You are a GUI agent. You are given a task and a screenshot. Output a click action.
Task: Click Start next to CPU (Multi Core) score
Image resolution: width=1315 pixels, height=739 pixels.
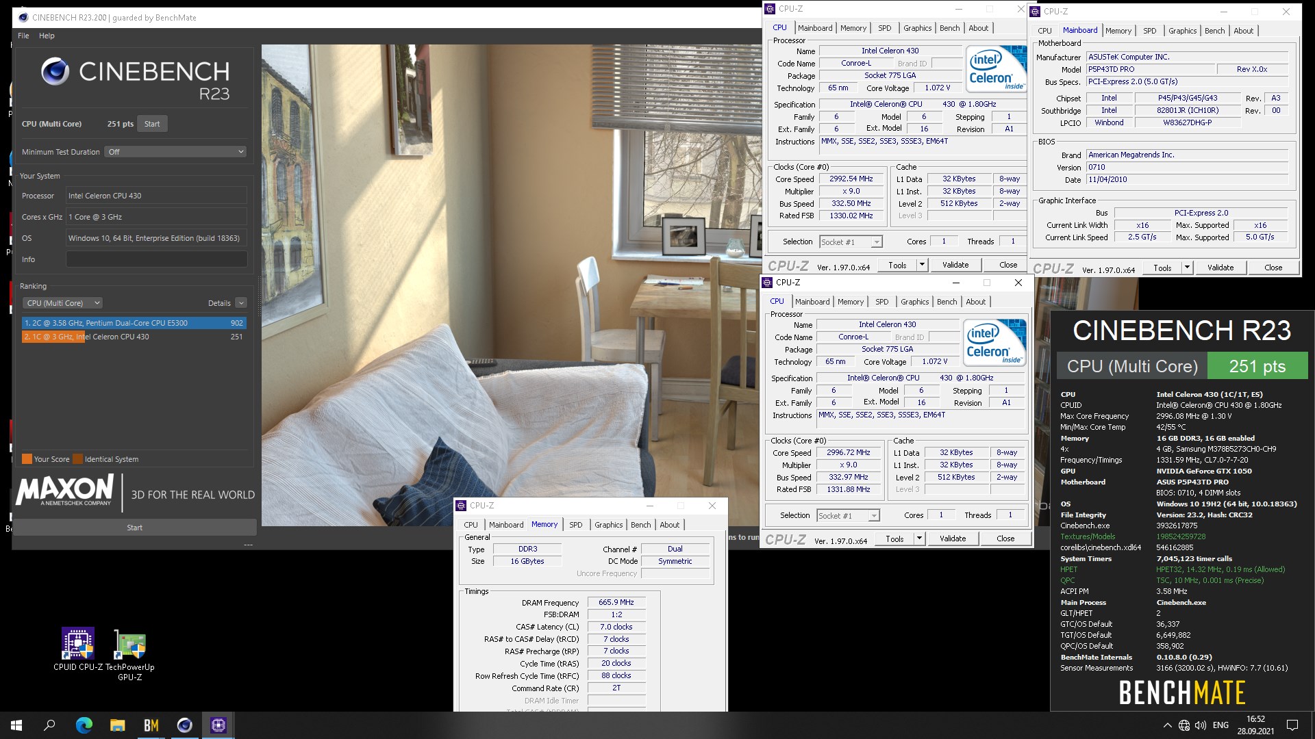coord(152,124)
